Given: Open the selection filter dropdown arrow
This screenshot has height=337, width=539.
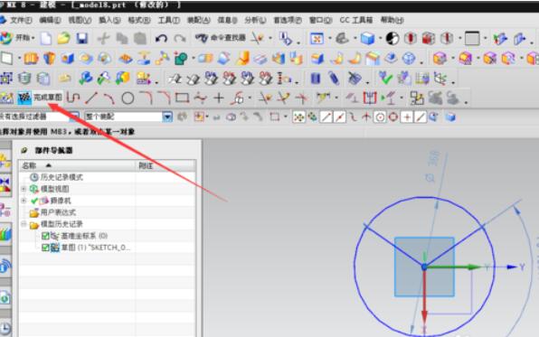Looking at the screenshot, I should coord(74,117).
